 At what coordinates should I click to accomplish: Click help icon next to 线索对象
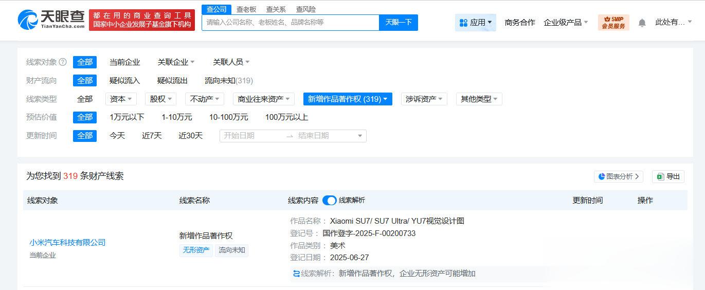(63, 62)
